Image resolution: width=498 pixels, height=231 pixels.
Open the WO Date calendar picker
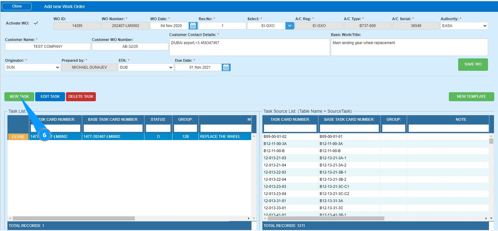click(193, 26)
